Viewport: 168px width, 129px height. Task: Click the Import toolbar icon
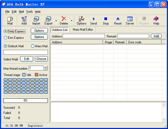click(x=36, y=20)
